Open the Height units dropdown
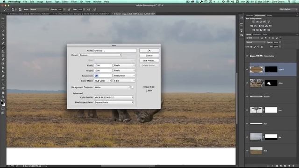This screenshot has width=299, height=168. (124, 70)
